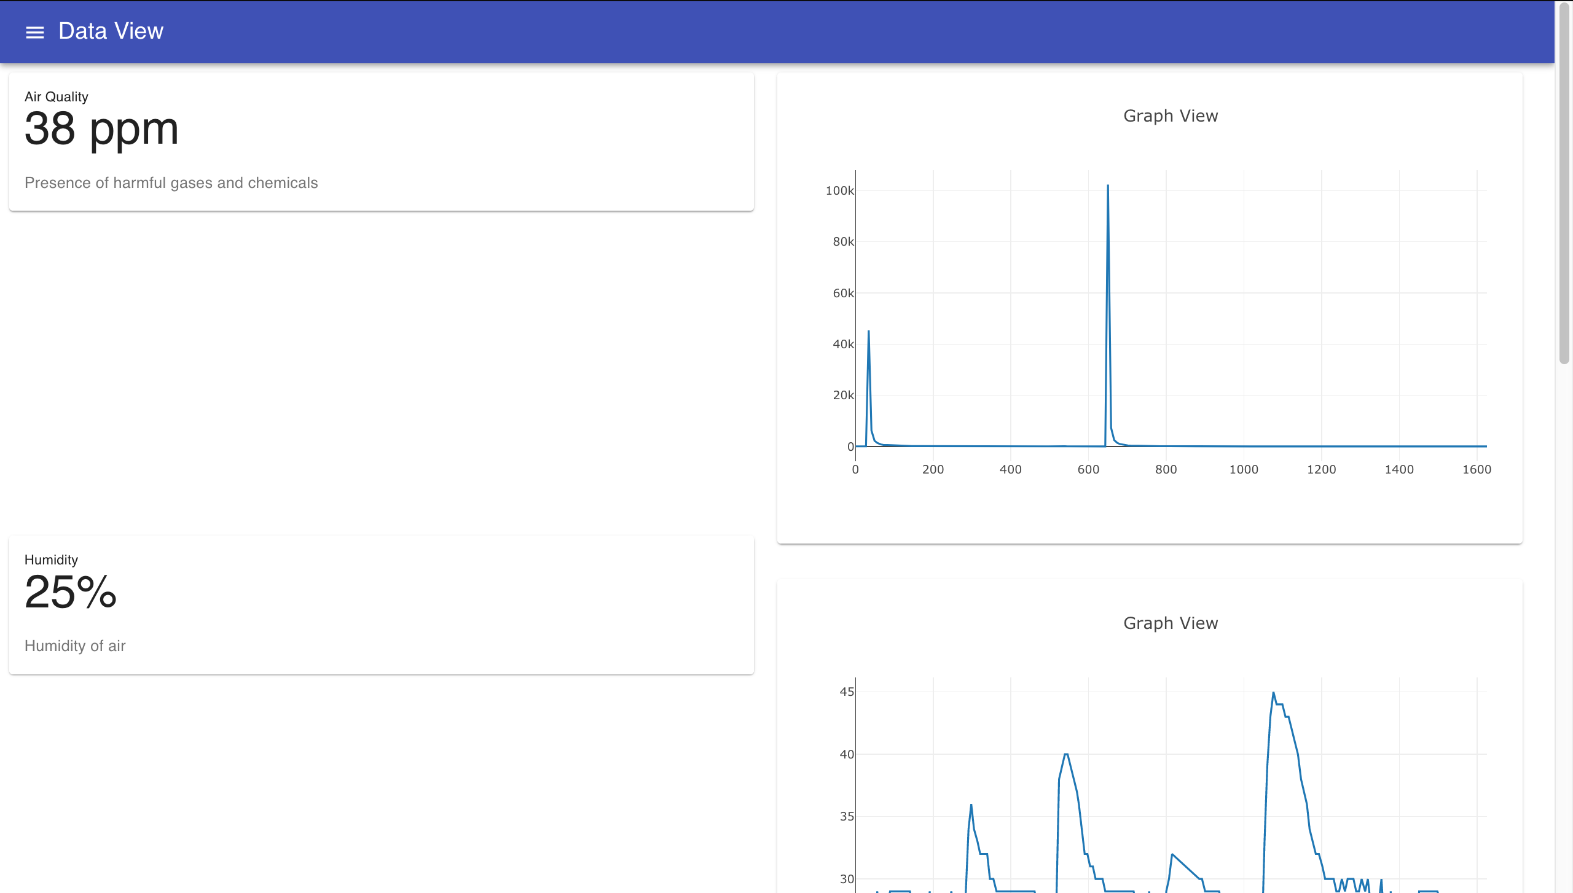Click the 800 x-axis tick label
Image resolution: width=1573 pixels, height=893 pixels.
(x=1166, y=470)
